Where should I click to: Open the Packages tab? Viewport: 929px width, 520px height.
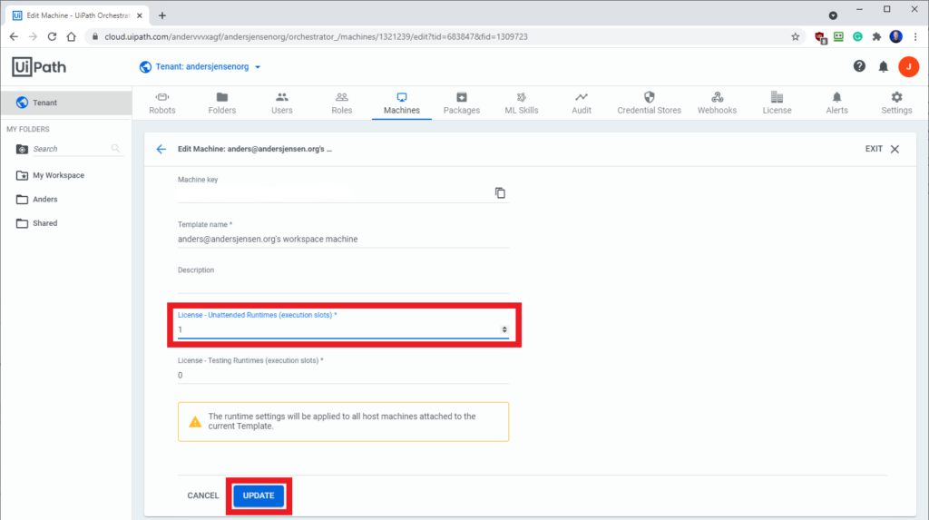(x=462, y=103)
